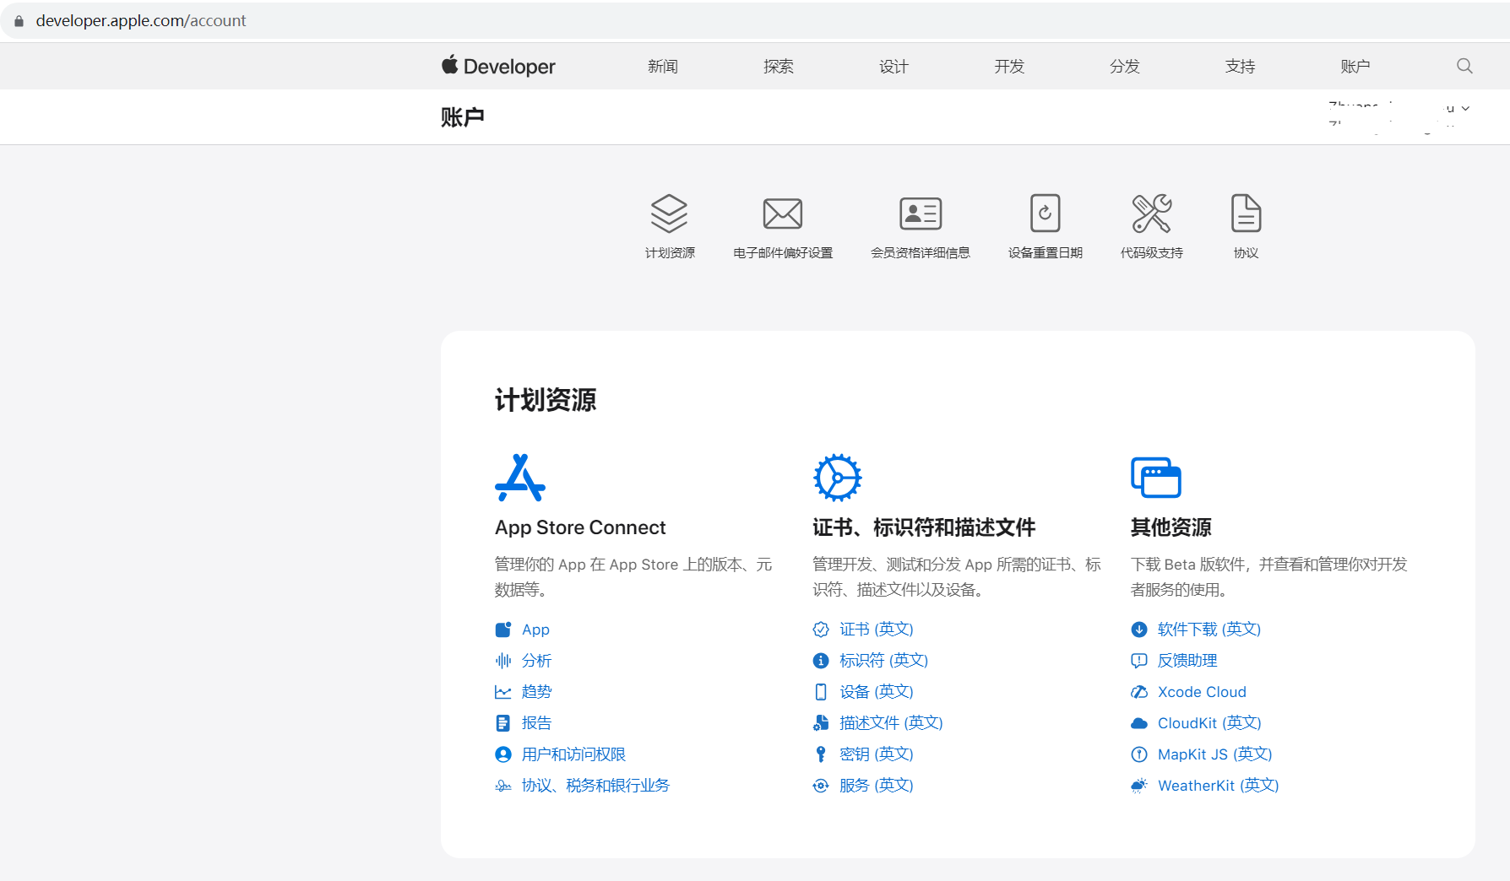
Task: Open the App link
Action: [535, 630]
